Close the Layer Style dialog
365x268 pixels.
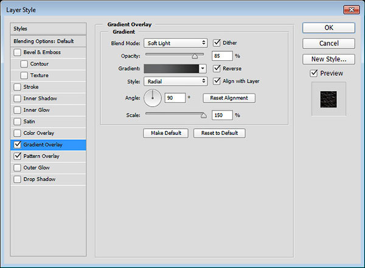pos(352,10)
